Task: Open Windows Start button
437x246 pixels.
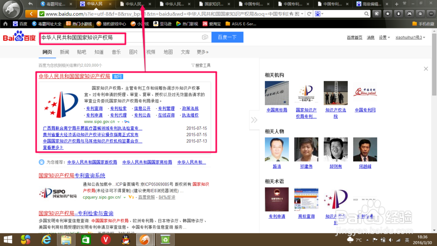Action: tap(8, 239)
